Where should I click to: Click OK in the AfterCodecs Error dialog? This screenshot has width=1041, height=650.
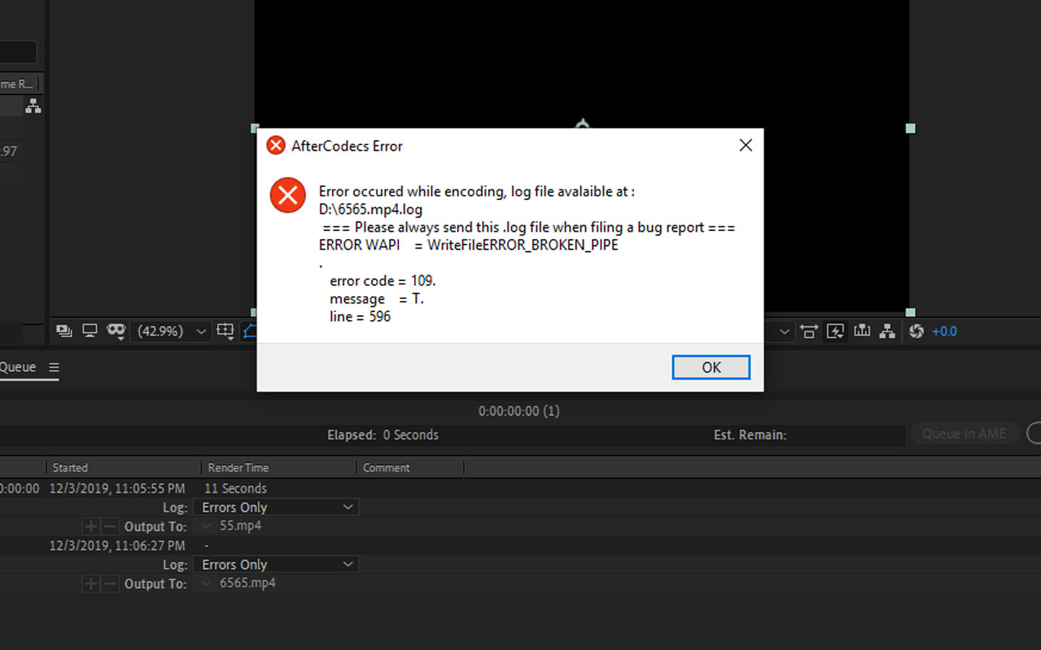711,367
